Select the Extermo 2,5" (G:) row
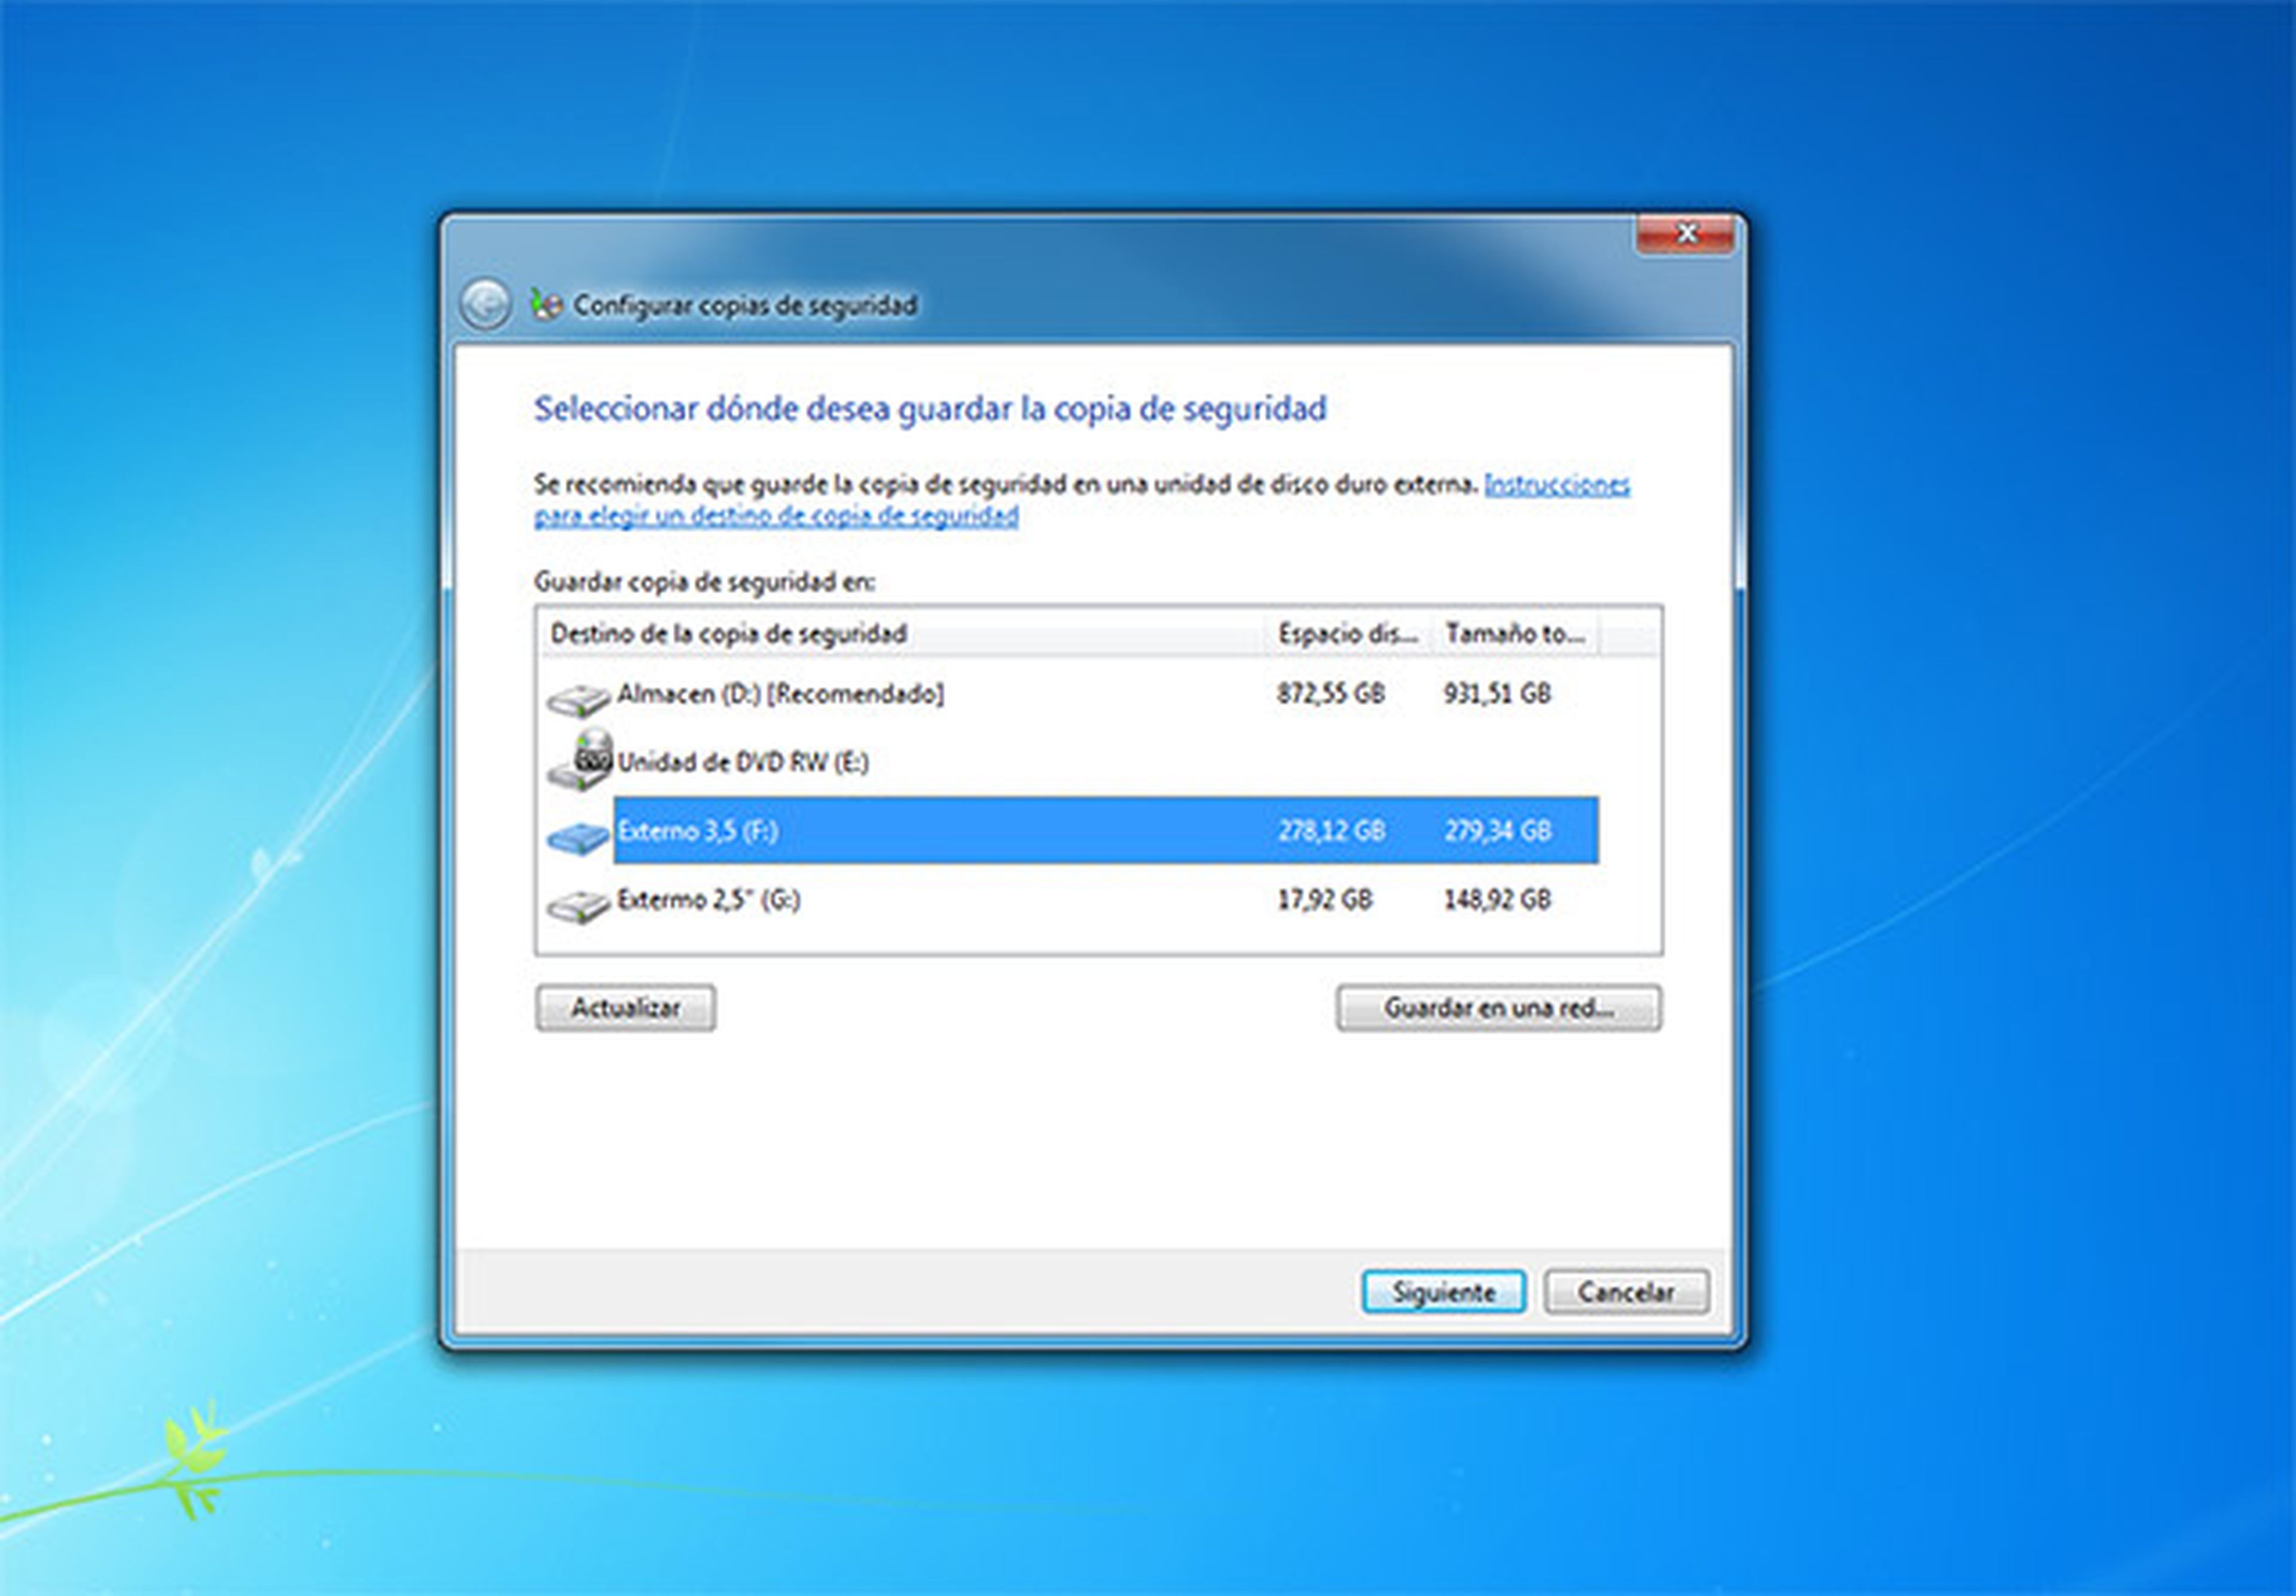Viewport: 2296px width, 1596px height. [708, 900]
